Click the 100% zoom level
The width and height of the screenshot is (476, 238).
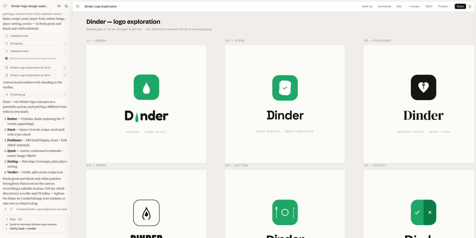429,6
